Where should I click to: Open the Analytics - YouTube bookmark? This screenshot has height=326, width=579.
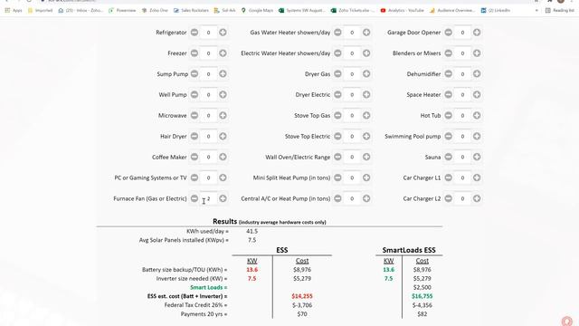(x=402, y=10)
